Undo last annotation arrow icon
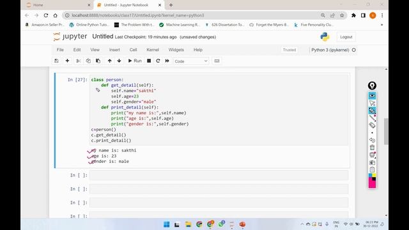This screenshot has height=230, width=409. click(x=372, y=140)
